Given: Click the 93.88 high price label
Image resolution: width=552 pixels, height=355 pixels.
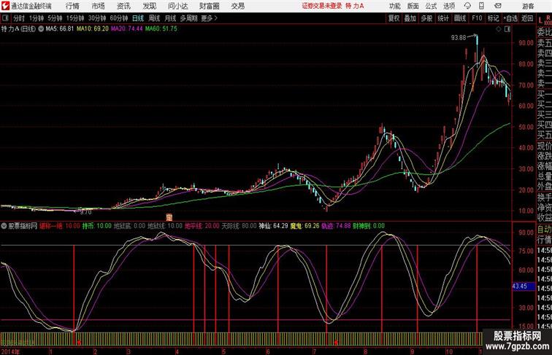Looking at the screenshot, I should 459,38.
